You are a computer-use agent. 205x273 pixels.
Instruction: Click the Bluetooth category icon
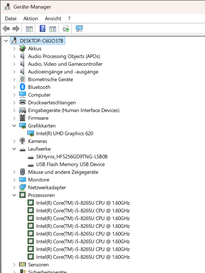coord(22,87)
